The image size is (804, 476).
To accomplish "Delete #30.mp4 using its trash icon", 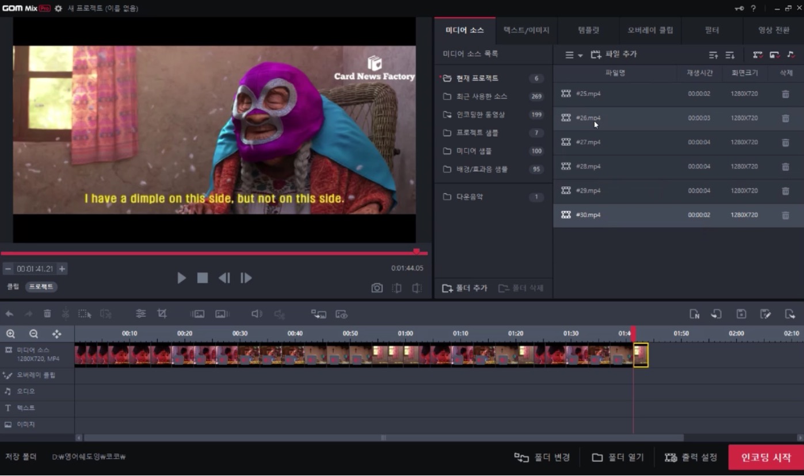I will point(786,215).
